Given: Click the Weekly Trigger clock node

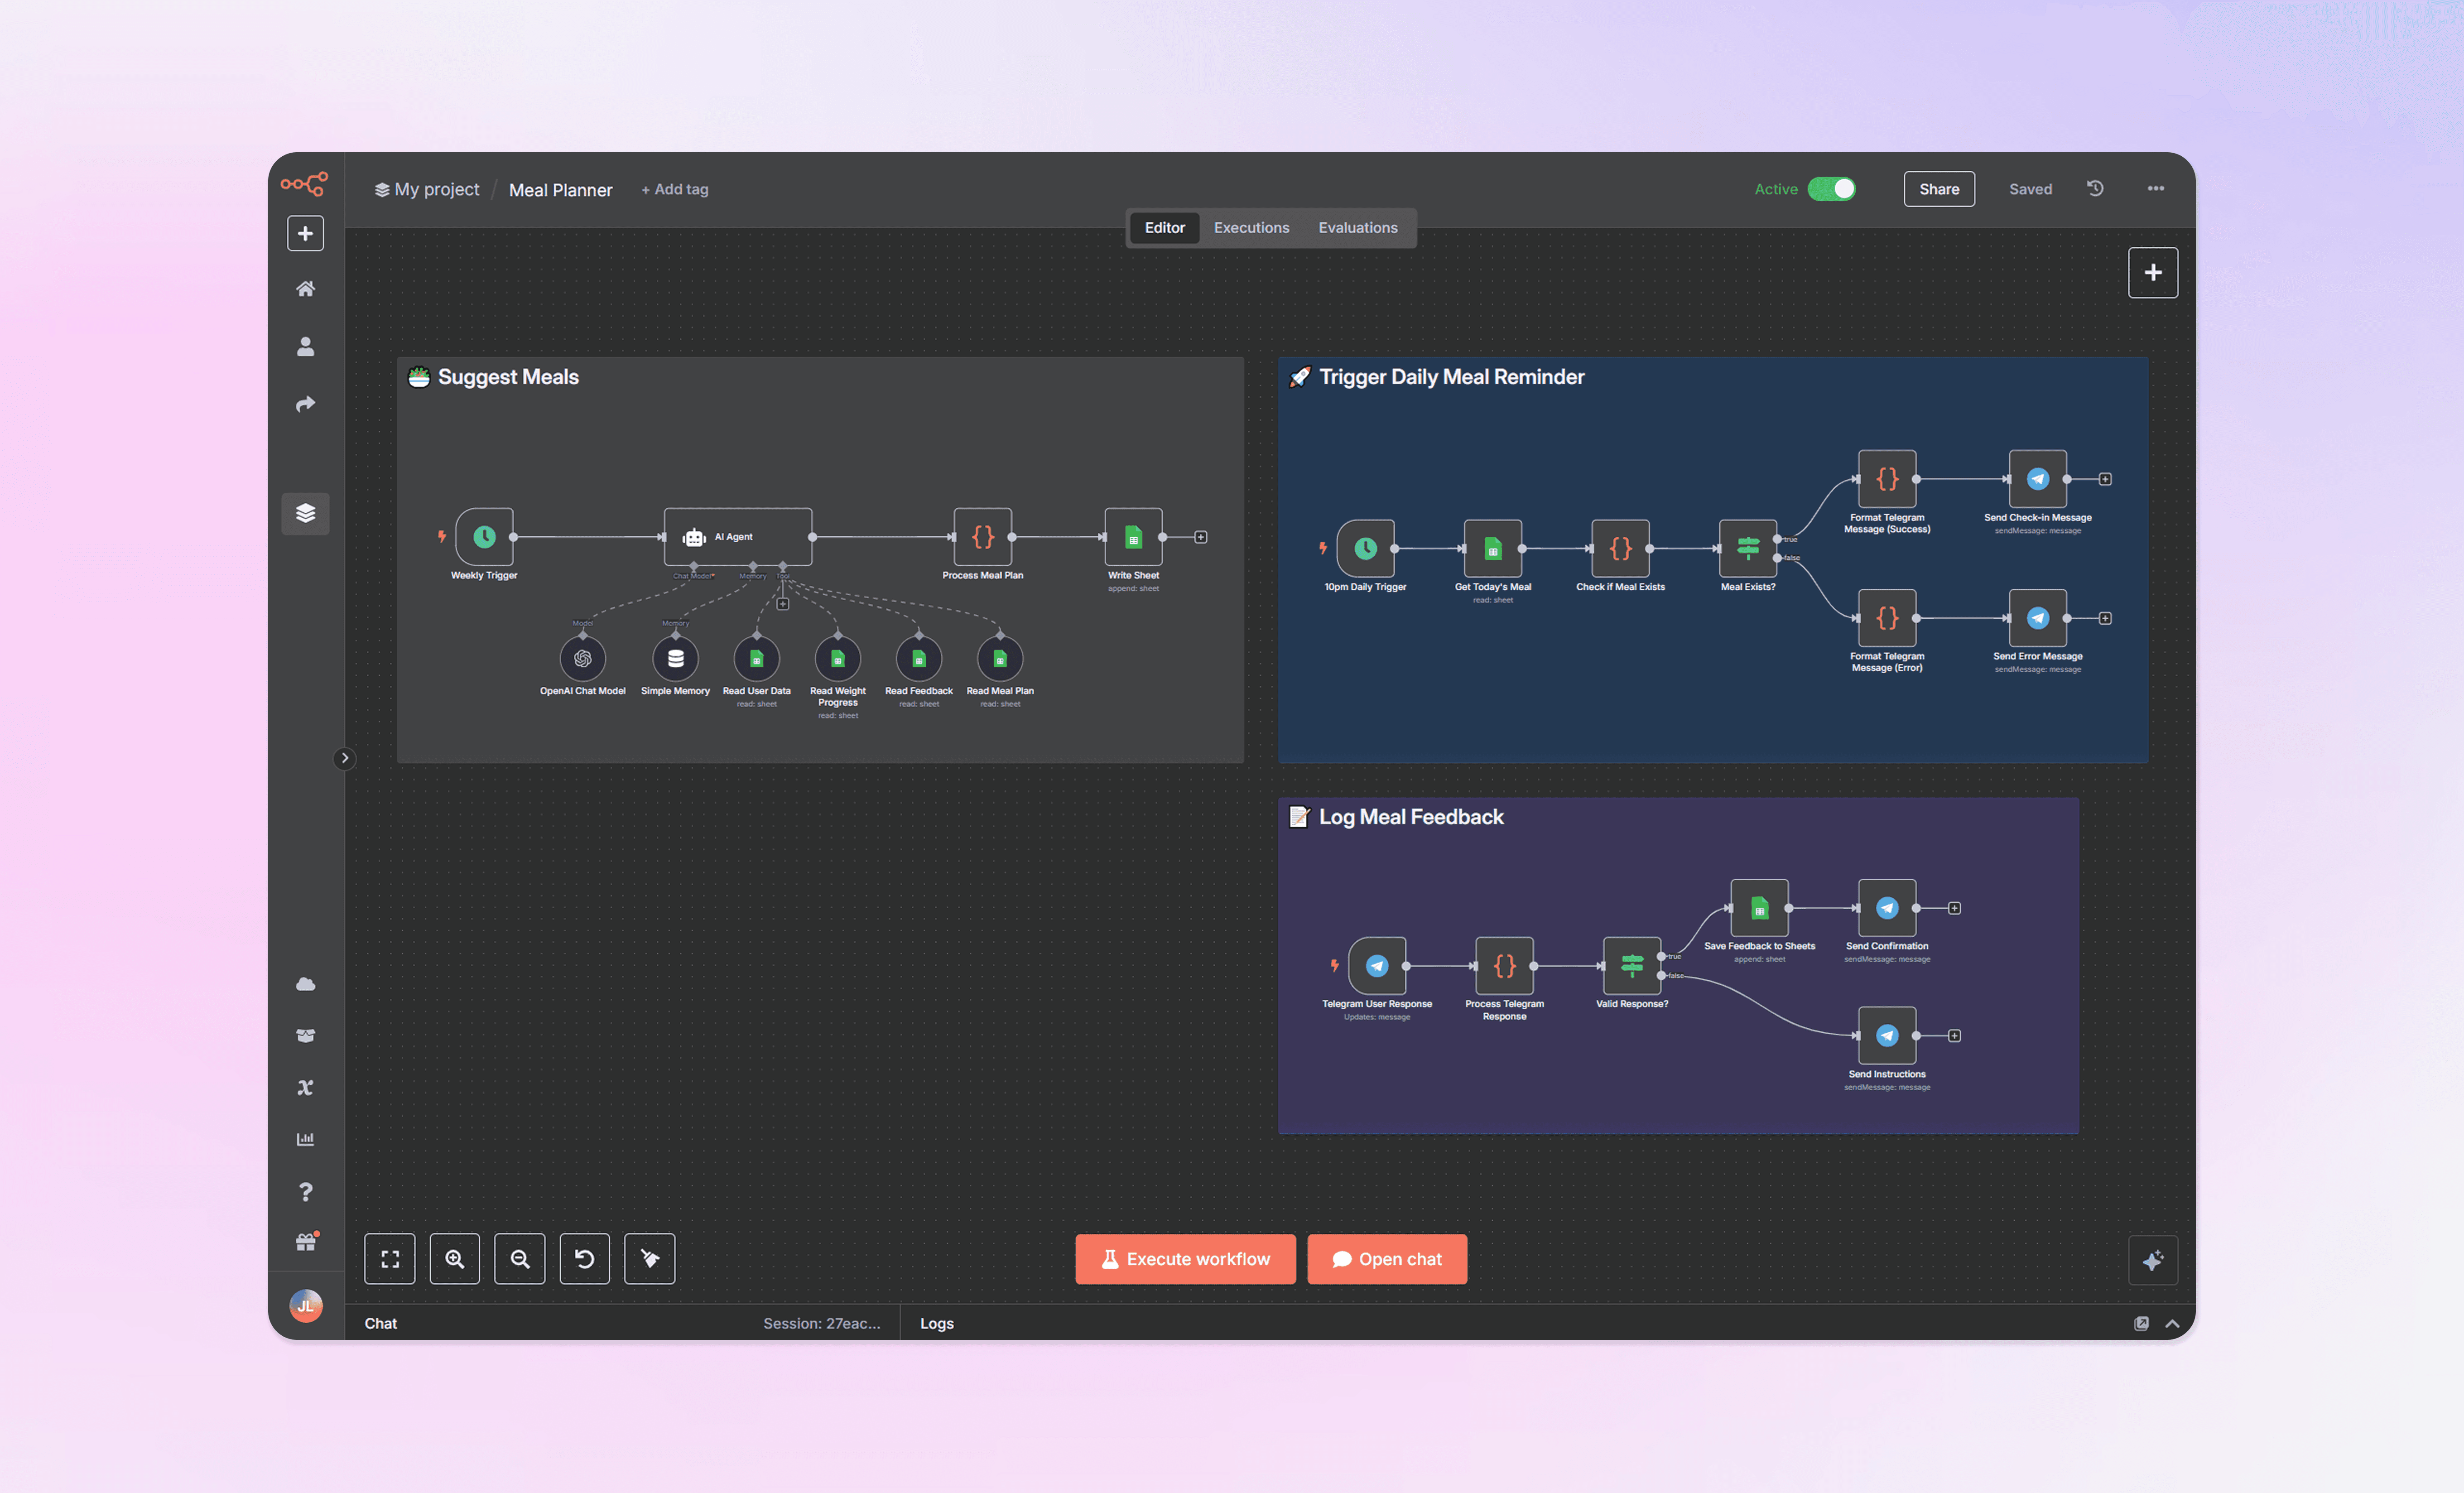Looking at the screenshot, I should pos(484,537).
